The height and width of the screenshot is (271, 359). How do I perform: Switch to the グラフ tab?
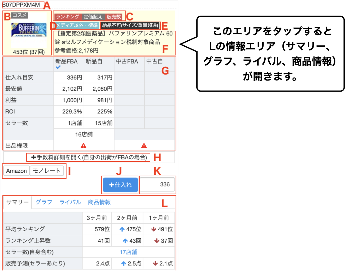[x=44, y=202]
